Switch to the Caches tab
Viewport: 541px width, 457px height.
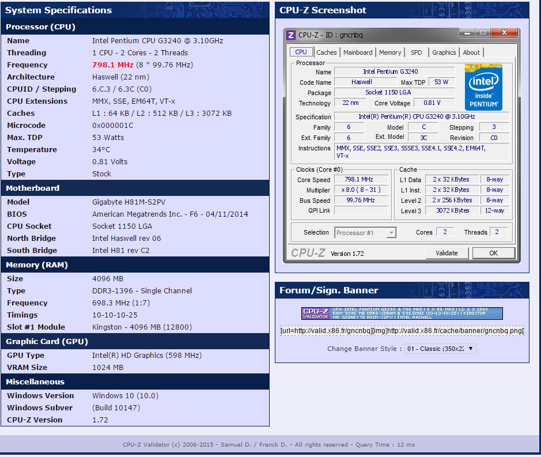point(327,52)
